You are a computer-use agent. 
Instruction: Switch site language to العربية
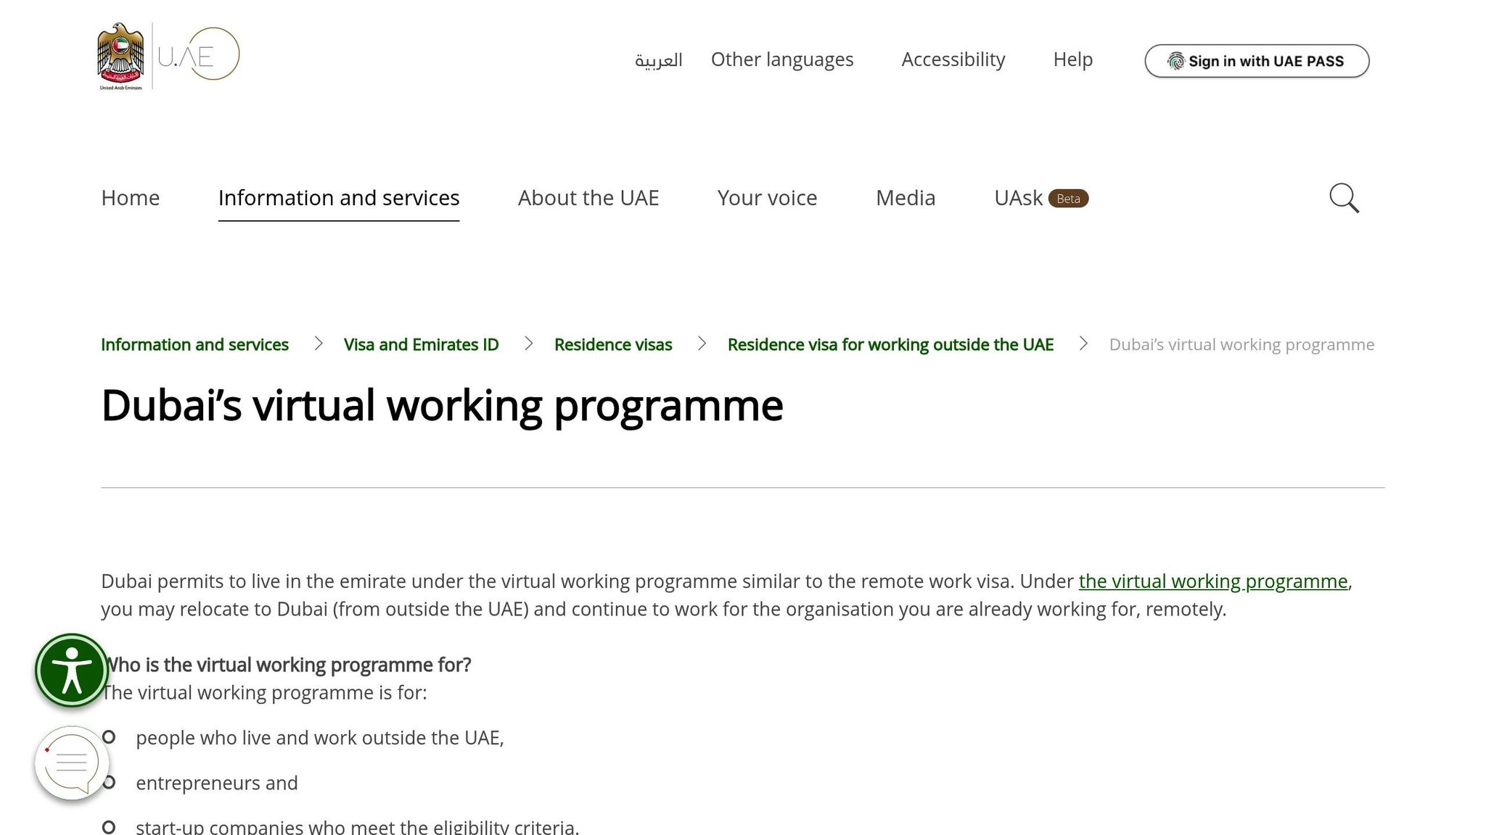pos(657,59)
